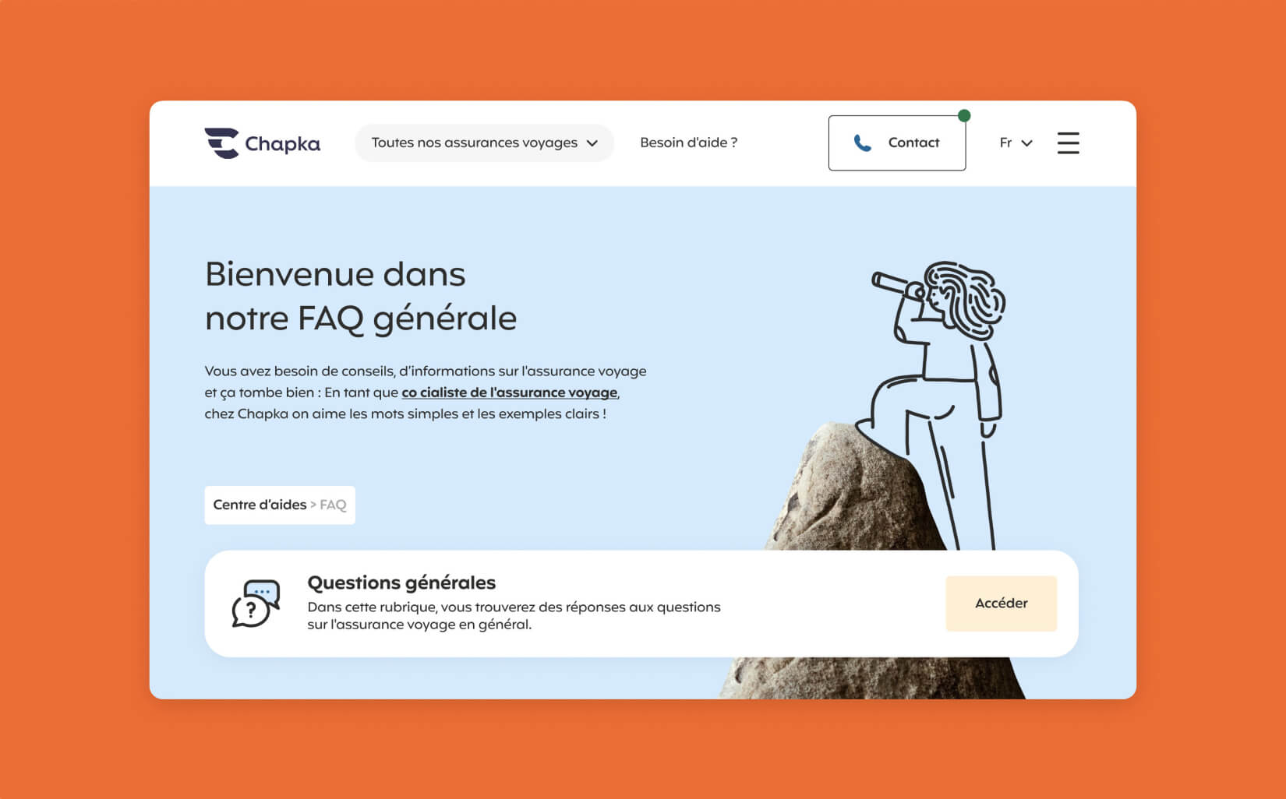1286x799 pixels.
Task: Click the question speech bubble icon
Action: point(256,604)
